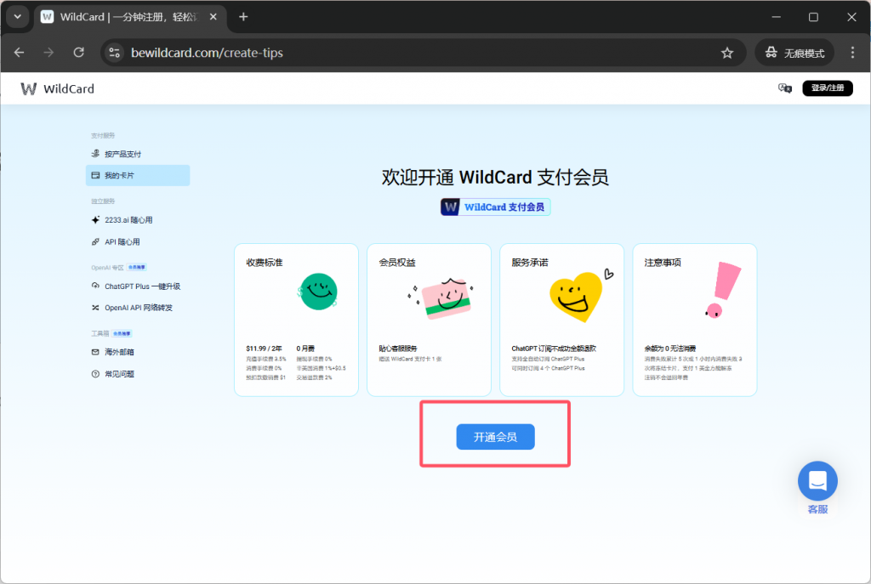This screenshot has height=584, width=871.
Task: Click the 2233.ai sparkle icon
Action: point(95,220)
